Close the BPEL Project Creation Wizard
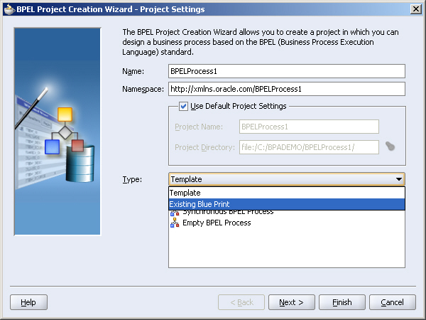 coord(415,9)
